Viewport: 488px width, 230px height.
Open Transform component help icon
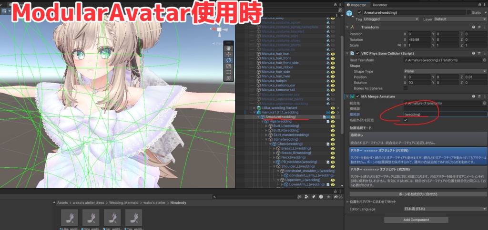[x=473, y=27]
